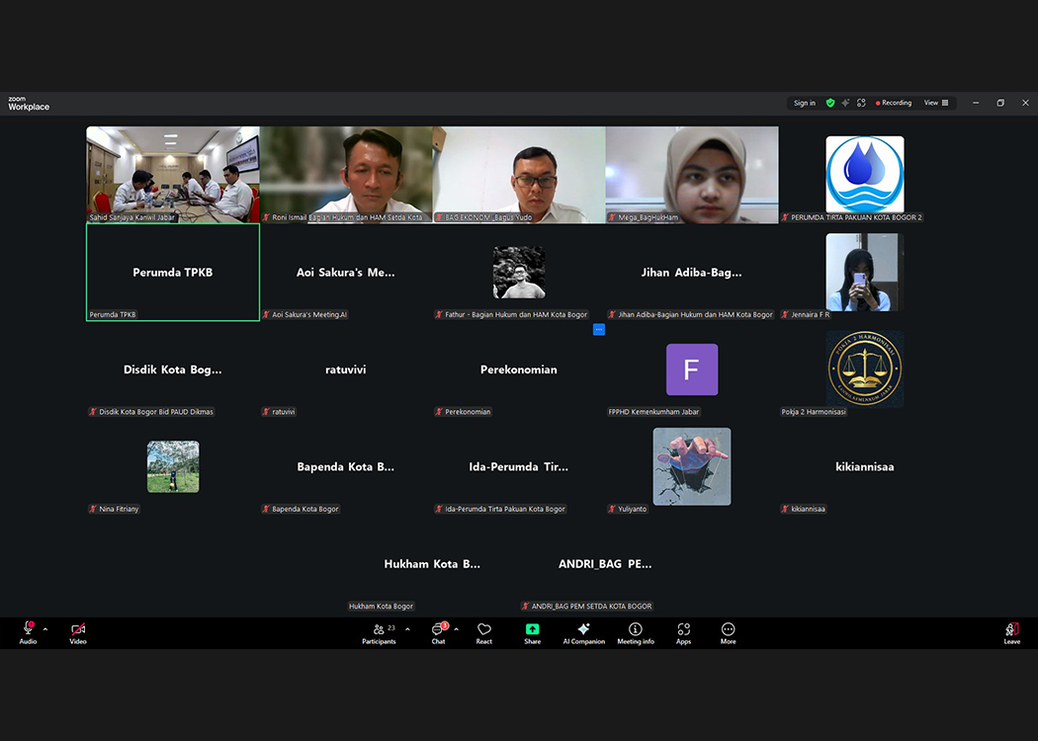Open the React emoji menu
The width and height of the screenshot is (1038, 741).
tap(484, 632)
